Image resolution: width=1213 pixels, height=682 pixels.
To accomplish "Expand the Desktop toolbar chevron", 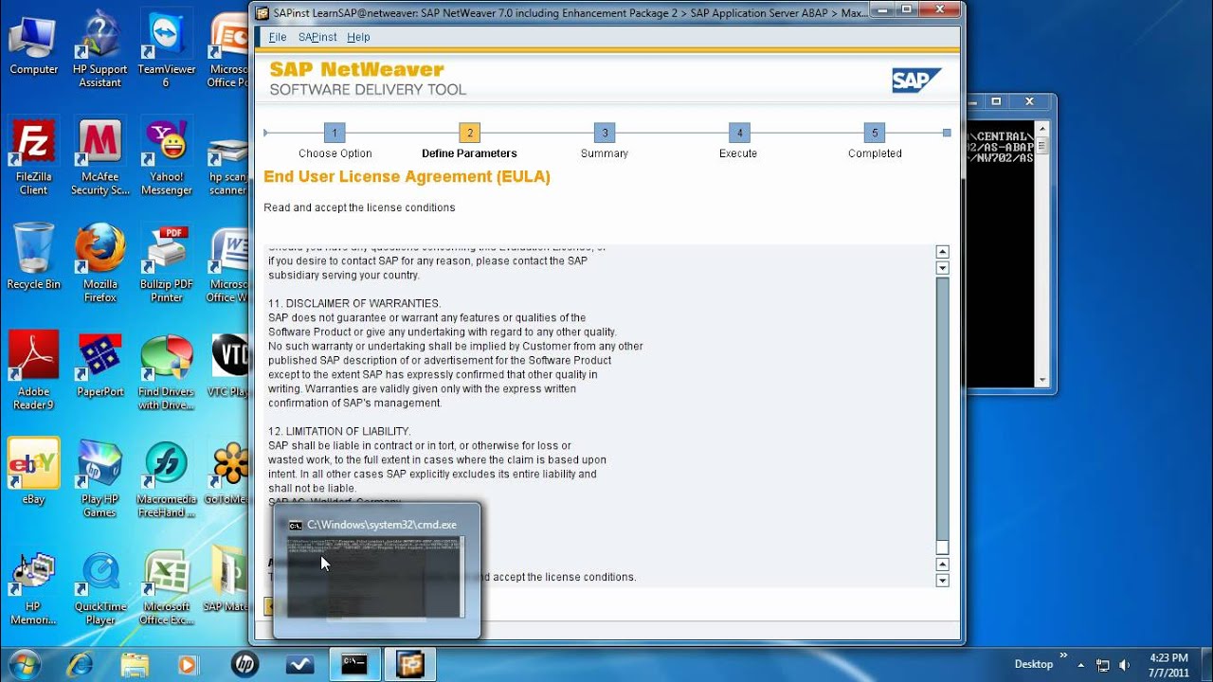I will [x=1063, y=655].
